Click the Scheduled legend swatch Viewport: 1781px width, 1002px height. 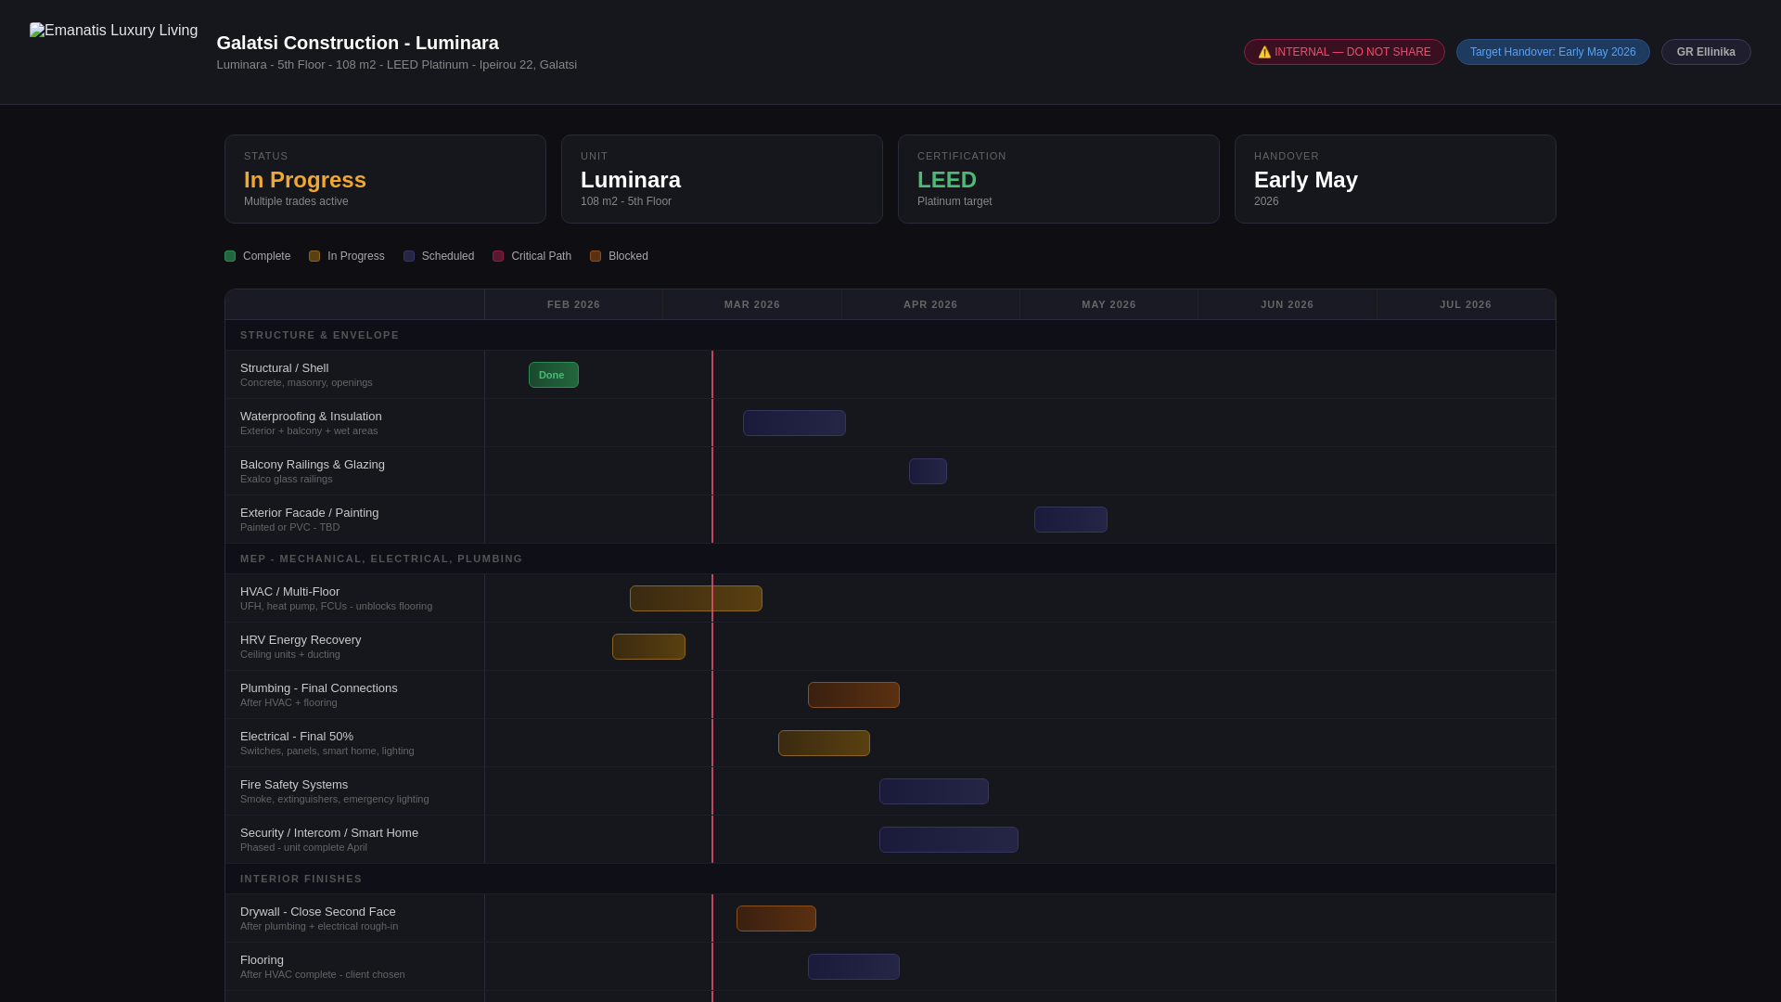point(409,256)
